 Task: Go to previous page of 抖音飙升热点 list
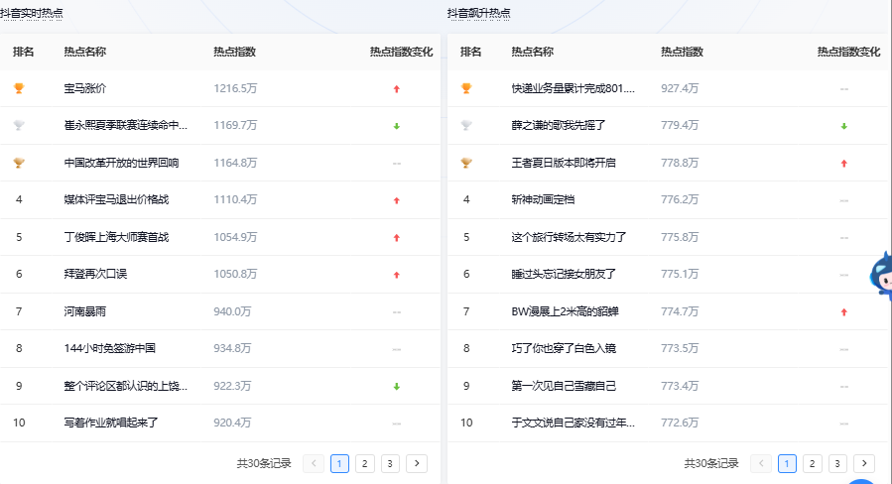(x=761, y=463)
